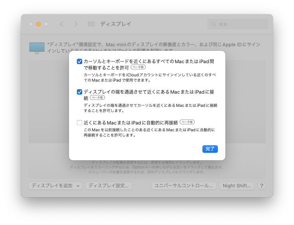Click the ベータ版 badge after 続

click(x=97, y=97)
